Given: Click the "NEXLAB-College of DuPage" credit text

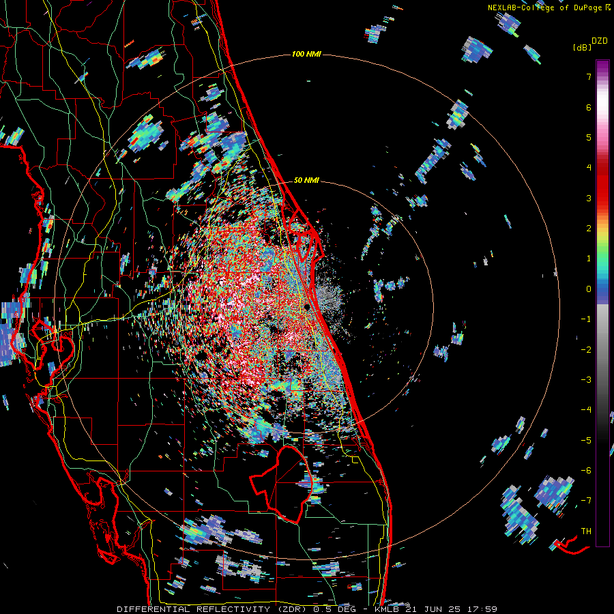Looking at the screenshot, I should (544, 8).
